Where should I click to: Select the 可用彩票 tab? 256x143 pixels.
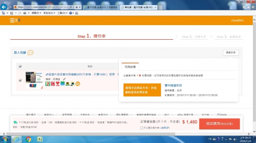pos(130,67)
